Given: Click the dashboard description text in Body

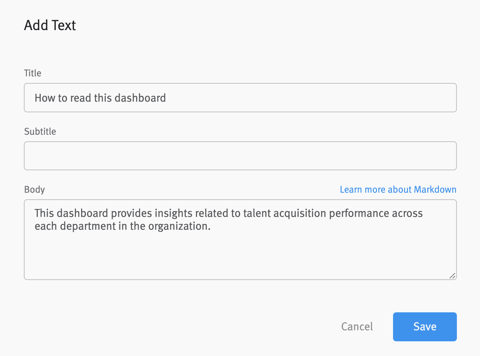Looking at the screenshot, I should click(229, 219).
